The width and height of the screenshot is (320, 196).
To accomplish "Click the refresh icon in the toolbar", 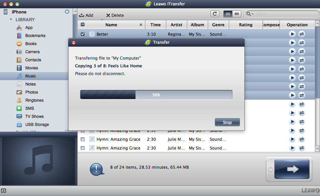I will tap(215, 14).
